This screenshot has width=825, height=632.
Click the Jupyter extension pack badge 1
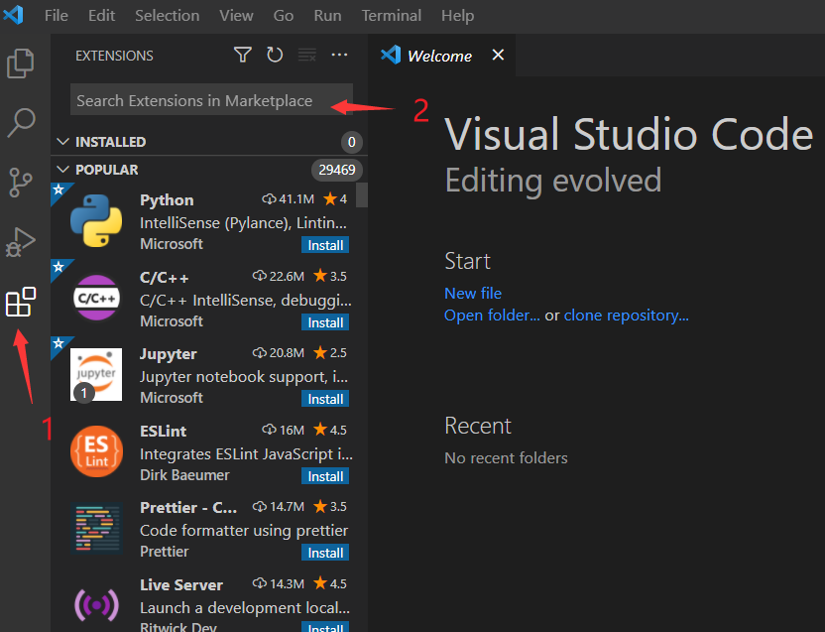coord(83,393)
